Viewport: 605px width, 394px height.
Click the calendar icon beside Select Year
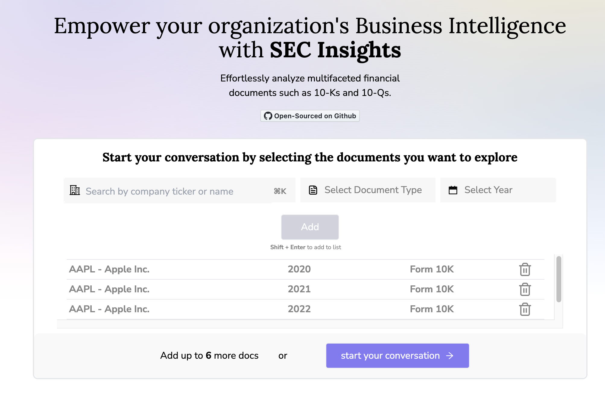coord(453,190)
